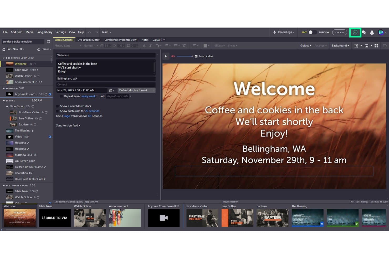Screen dimensions: 389x259
Task: Click the On Air button
Action: pyautogui.click(x=340, y=32)
